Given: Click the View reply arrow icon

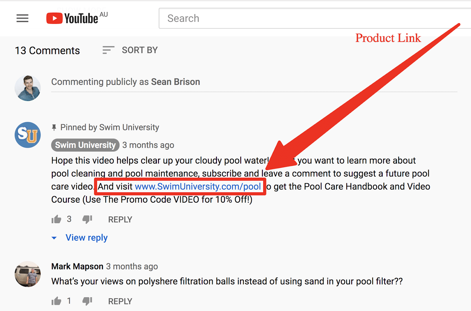Looking at the screenshot, I should pos(54,238).
